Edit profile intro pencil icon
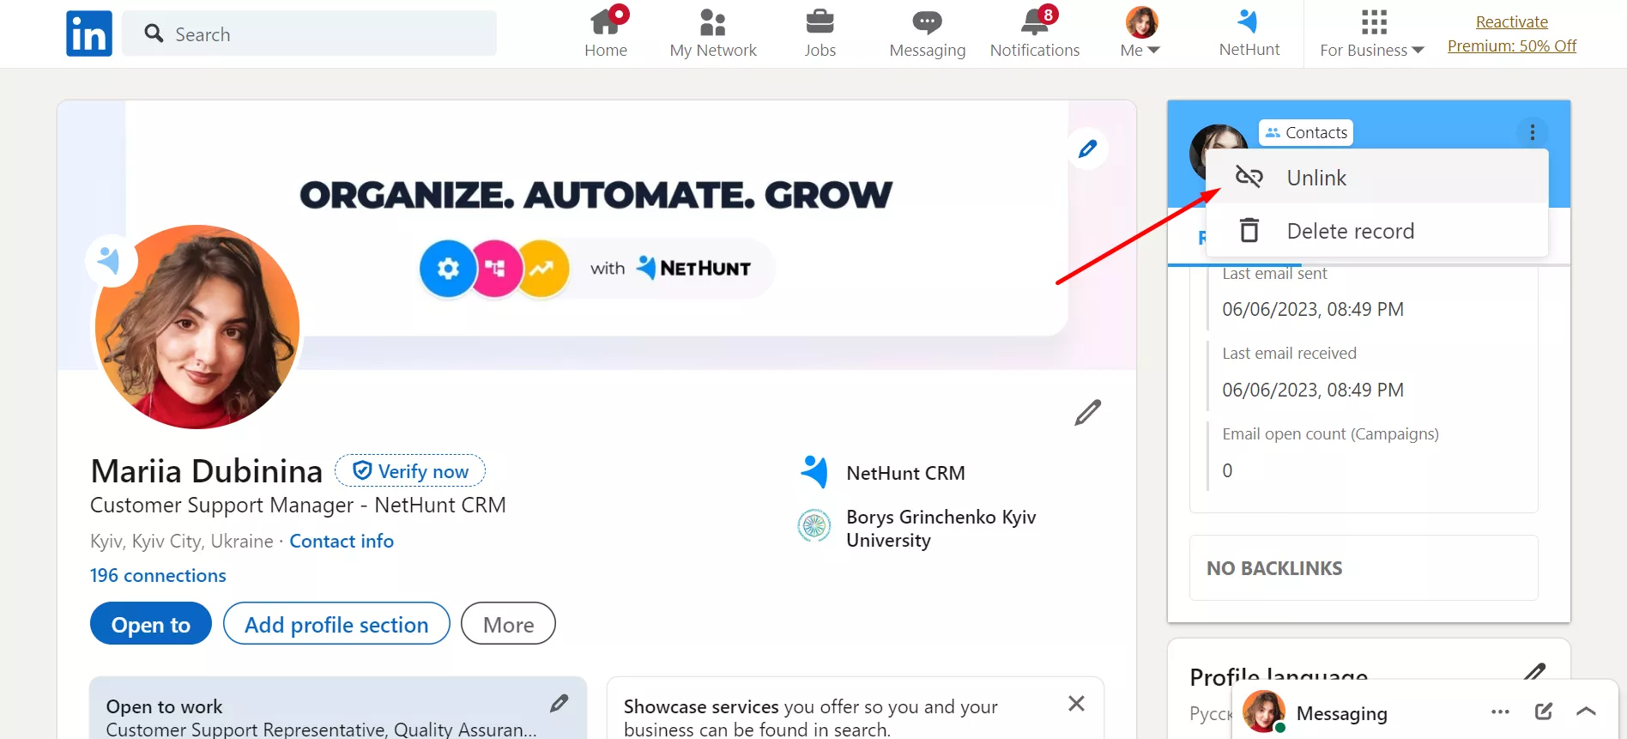 pos(1087,413)
